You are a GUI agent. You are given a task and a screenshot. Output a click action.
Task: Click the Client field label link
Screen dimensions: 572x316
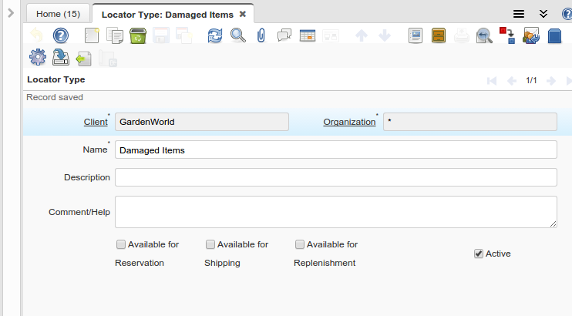click(95, 122)
